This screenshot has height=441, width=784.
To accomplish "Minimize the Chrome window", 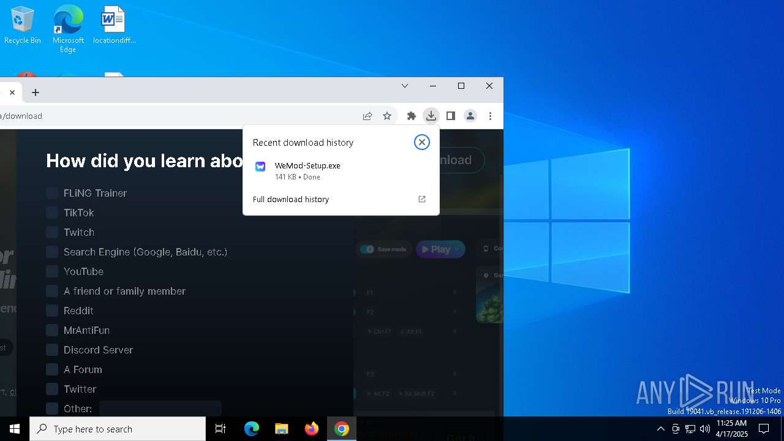I will coord(433,86).
